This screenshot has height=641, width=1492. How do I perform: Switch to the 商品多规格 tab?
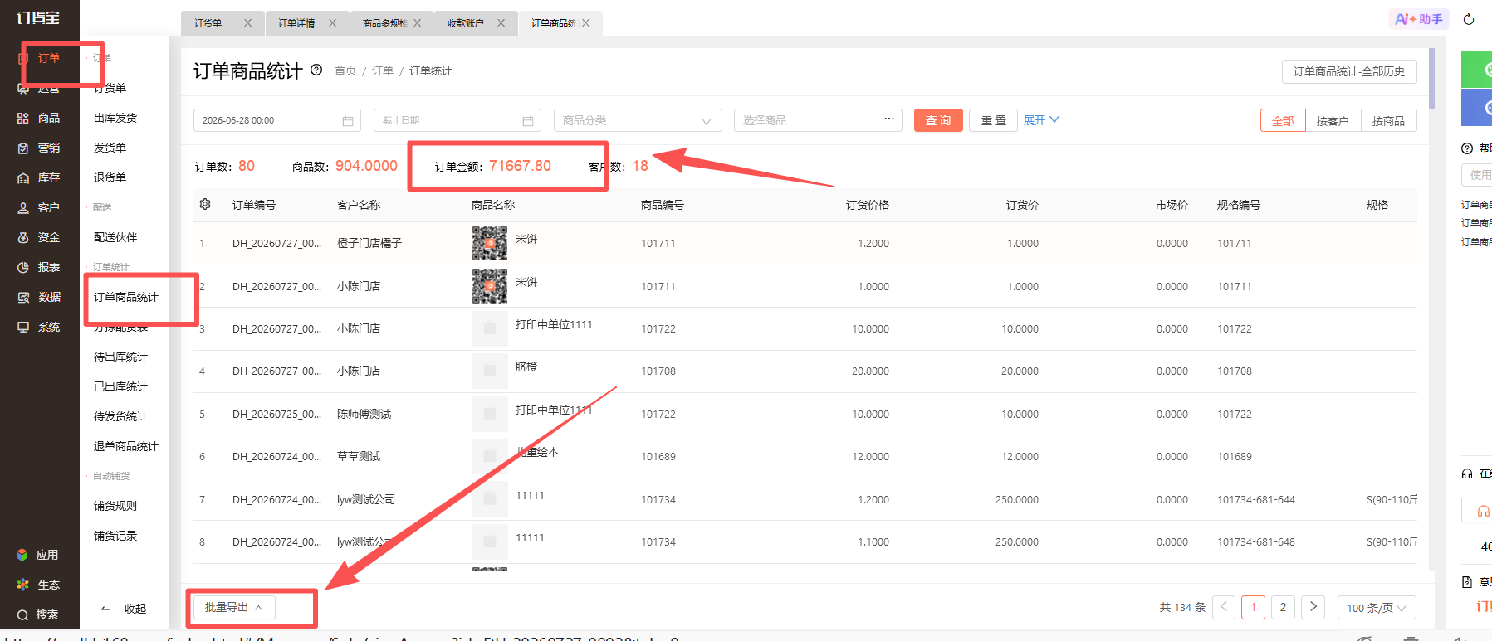tap(384, 23)
